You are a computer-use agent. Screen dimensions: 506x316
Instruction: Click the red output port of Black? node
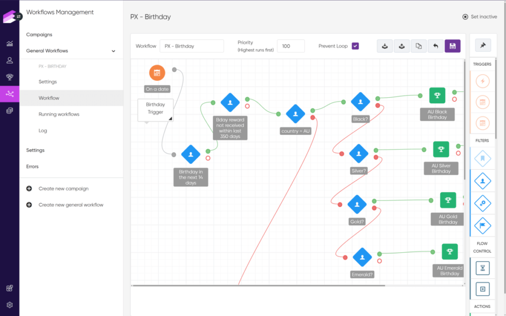pyautogui.click(x=378, y=106)
